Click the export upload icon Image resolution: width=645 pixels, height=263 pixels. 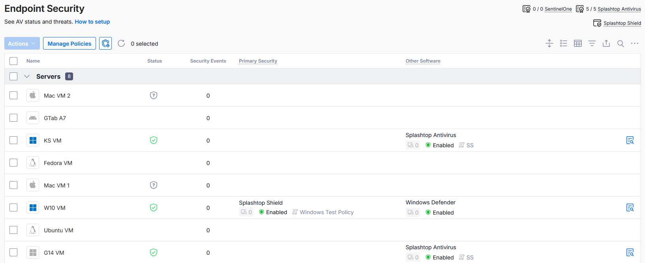click(606, 43)
